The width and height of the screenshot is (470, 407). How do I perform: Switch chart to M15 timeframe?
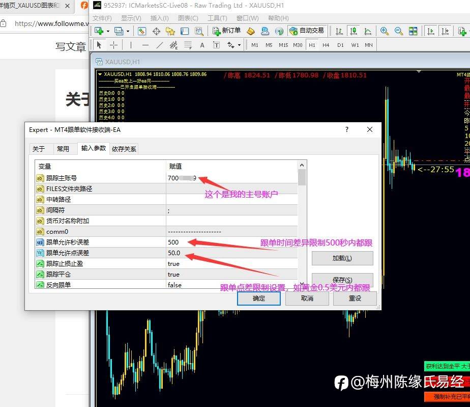point(283,45)
